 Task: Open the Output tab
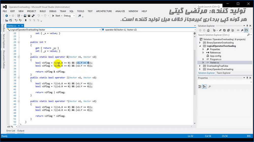point(21,131)
